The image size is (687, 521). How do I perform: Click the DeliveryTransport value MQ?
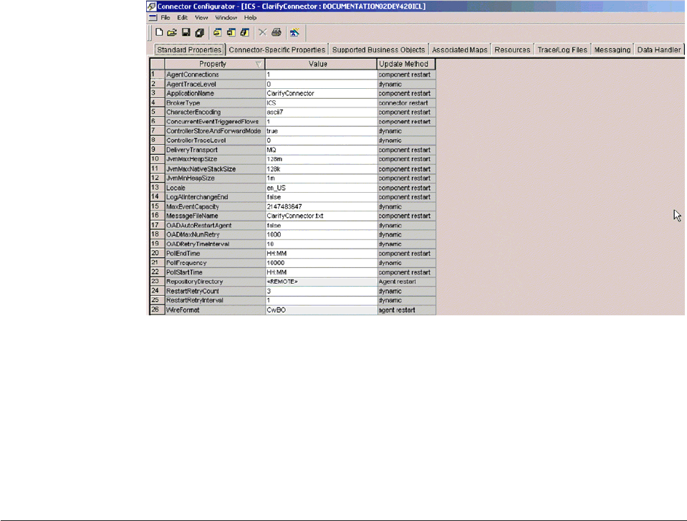tap(321, 150)
